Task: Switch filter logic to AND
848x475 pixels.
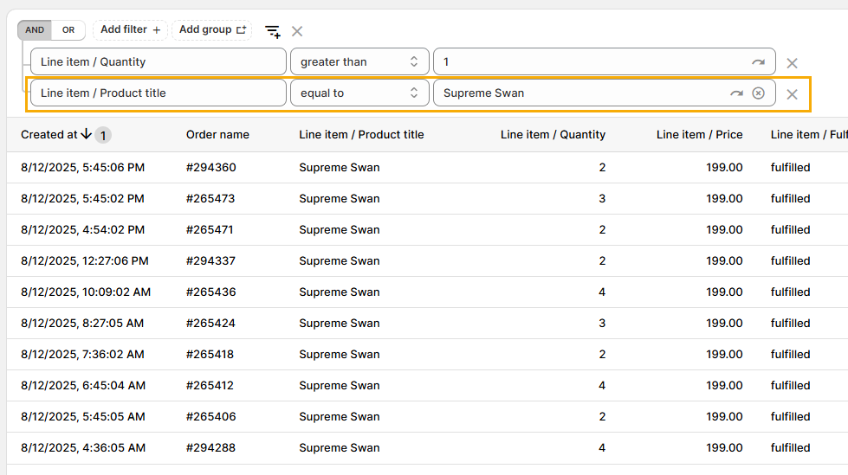Action: pos(35,30)
